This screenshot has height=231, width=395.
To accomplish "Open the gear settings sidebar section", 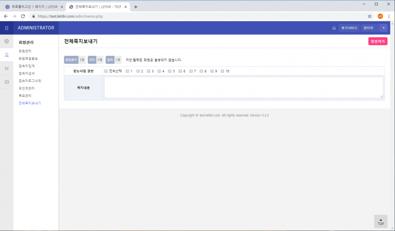I will [x=7, y=41].
